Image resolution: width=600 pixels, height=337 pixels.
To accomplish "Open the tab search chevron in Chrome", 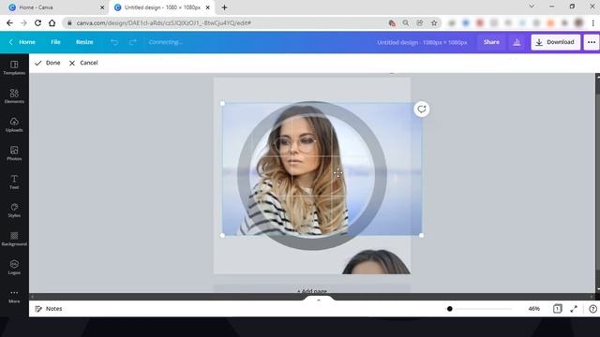I will coord(532,7).
